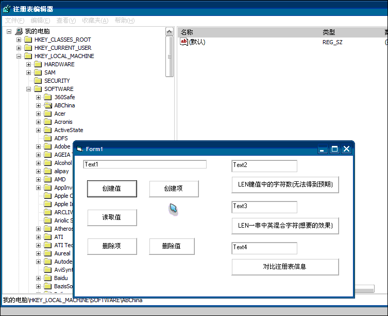Click the Form1 window title icon
Viewport: 388px width, 316px height.
(79, 149)
